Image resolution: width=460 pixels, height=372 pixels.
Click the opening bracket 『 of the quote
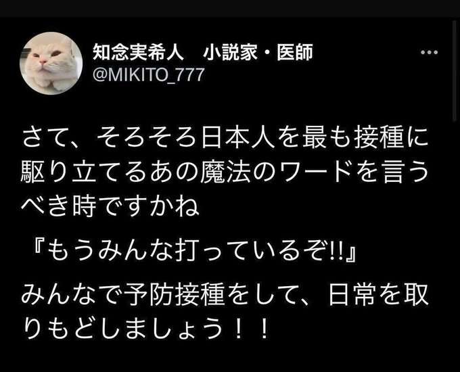pyautogui.click(x=37, y=252)
